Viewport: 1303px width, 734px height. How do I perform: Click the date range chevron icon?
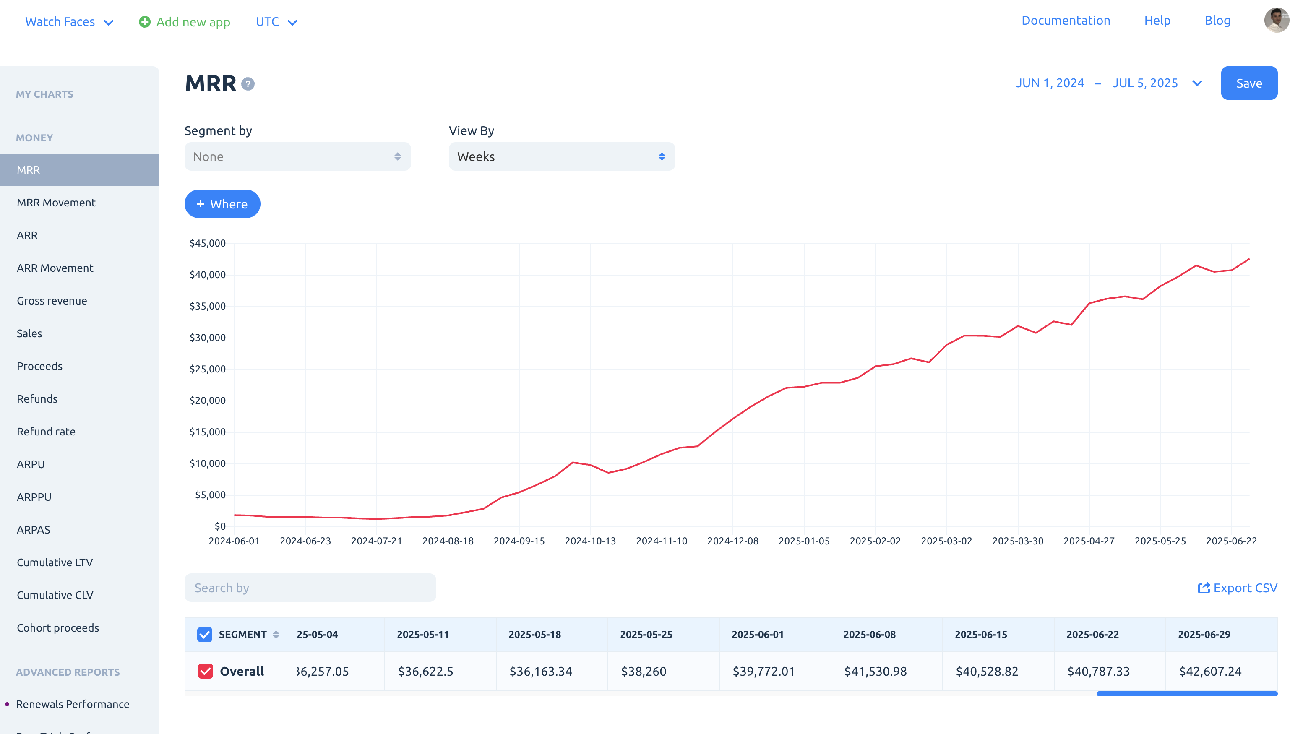pyautogui.click(x=1197, y=83)
